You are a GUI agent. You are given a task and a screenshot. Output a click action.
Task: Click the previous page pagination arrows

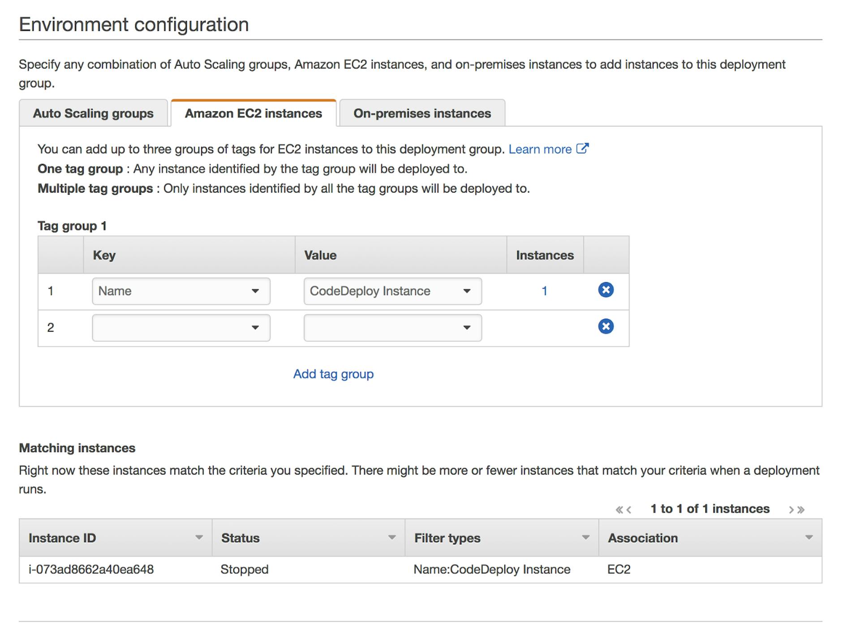coord(623,509)
